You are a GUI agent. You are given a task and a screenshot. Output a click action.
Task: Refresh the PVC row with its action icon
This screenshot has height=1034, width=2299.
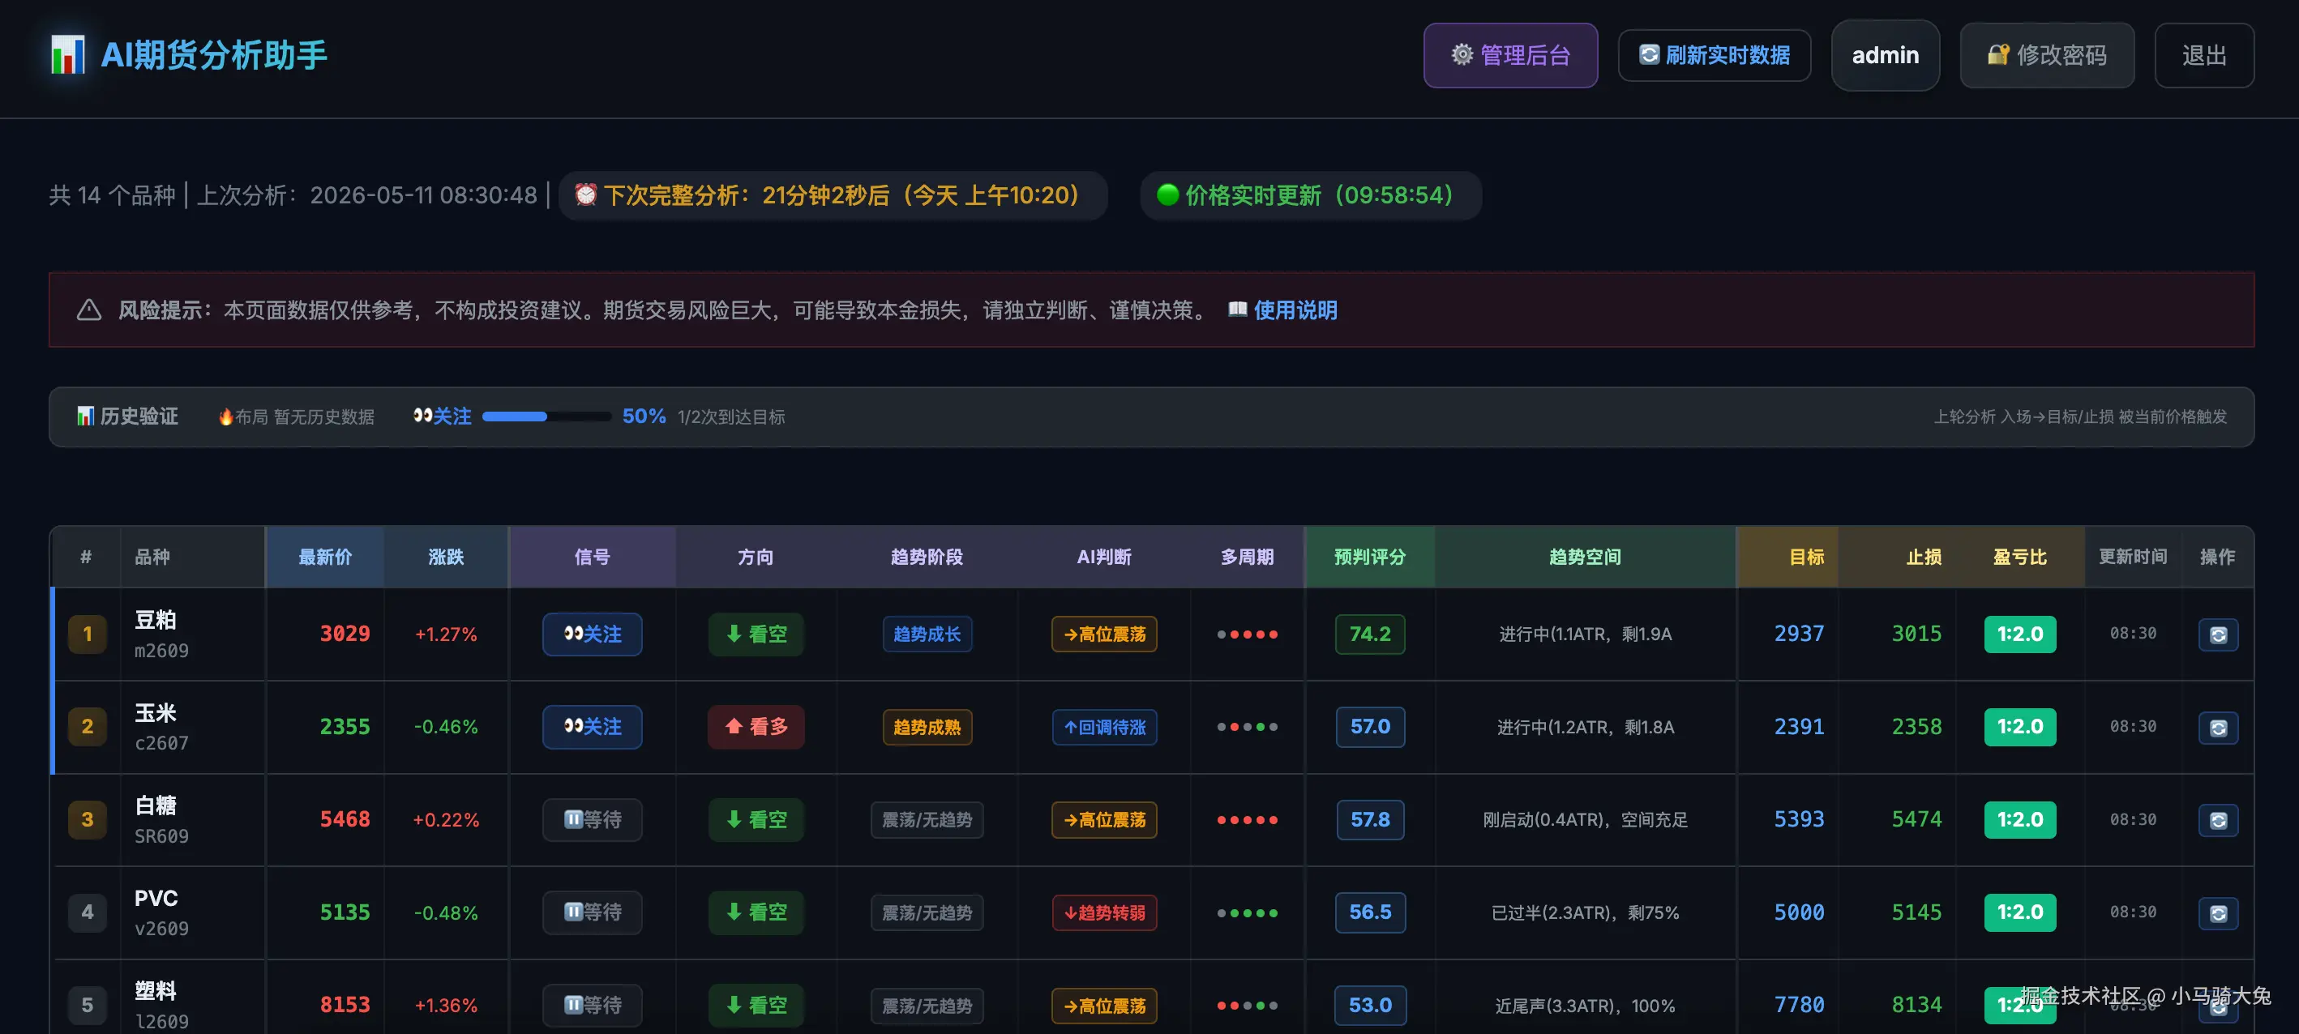(2218, 912)
